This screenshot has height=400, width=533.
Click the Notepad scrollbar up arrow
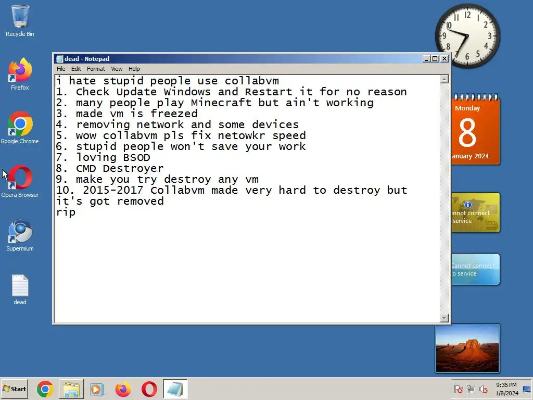click(445, 79)
